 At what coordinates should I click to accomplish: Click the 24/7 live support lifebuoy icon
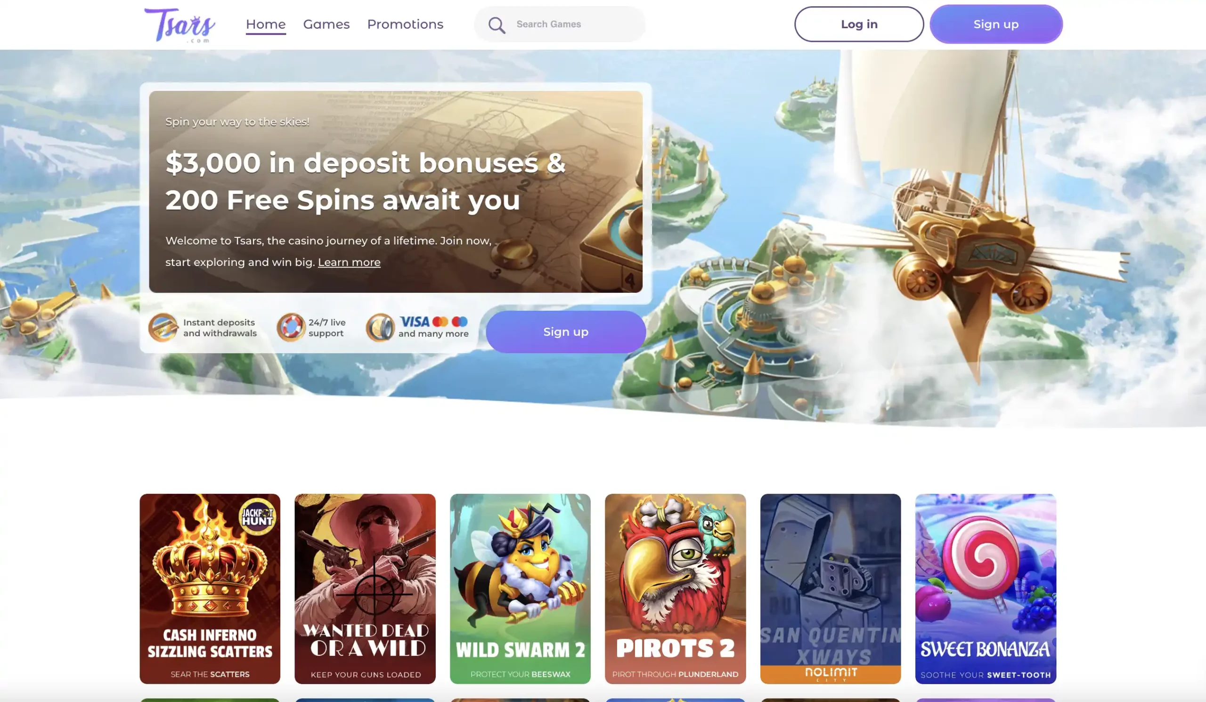[x=291, y=328]
